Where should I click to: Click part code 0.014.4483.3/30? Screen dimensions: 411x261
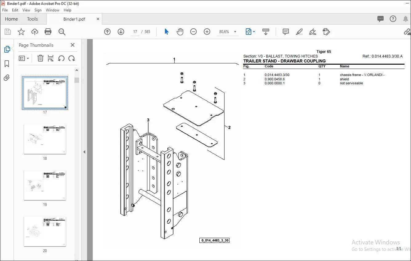(277, 75)
